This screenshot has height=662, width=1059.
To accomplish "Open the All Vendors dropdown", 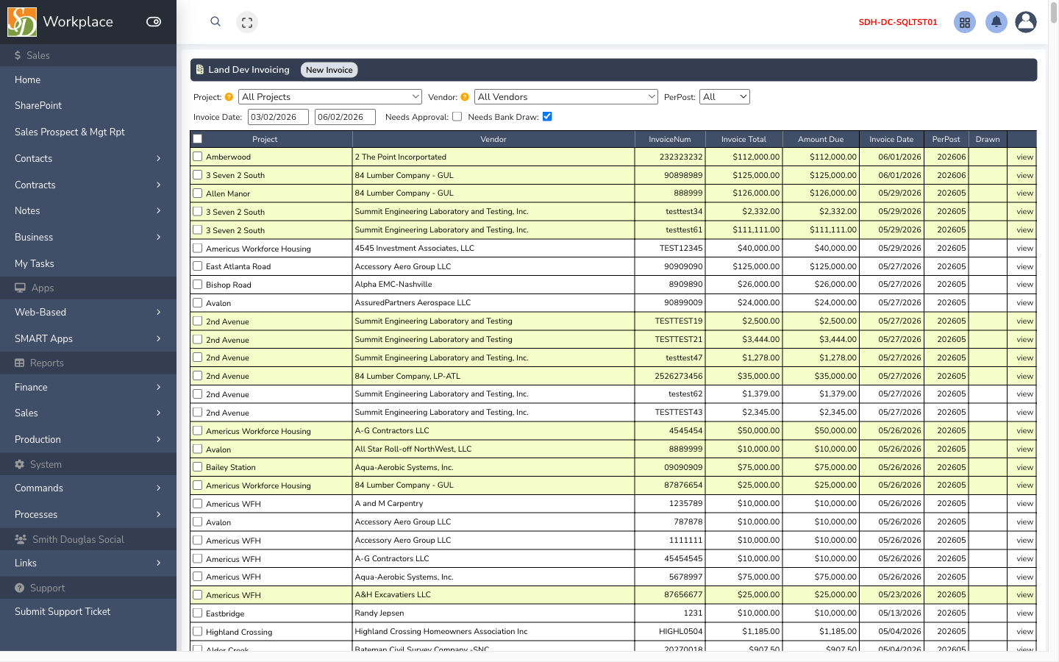I will pyautogui.click(x=566, y=97).
